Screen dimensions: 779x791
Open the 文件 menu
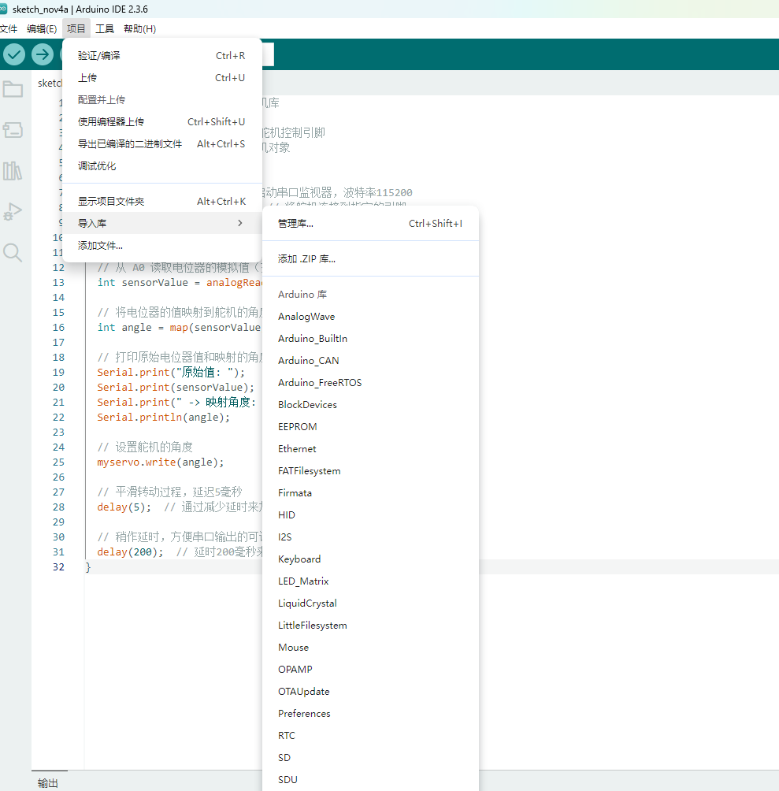pyautogui.click(x=9, y=28)
